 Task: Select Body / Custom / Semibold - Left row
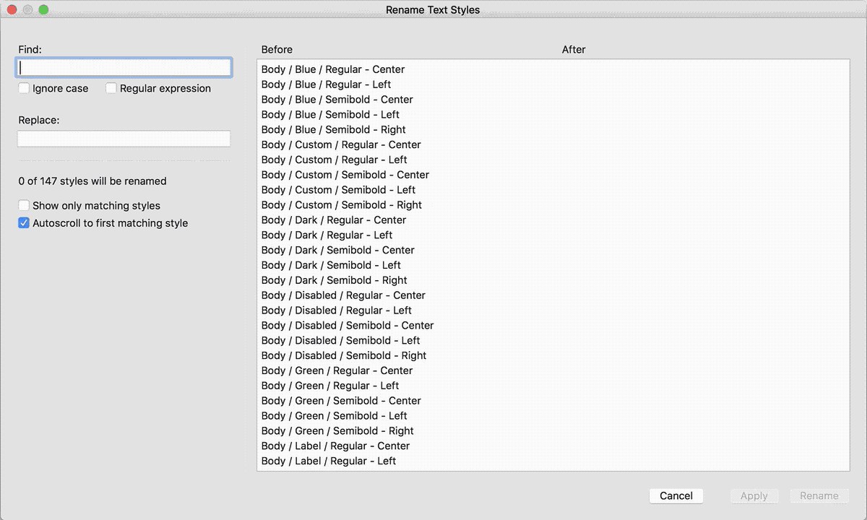click(553, 190)
